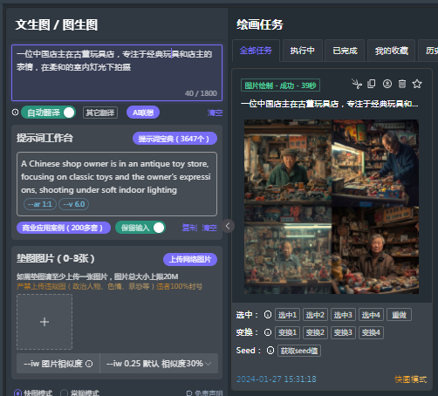Click the English translated prompt box
This screenshot has height=396, width=438.
[117, 184]
